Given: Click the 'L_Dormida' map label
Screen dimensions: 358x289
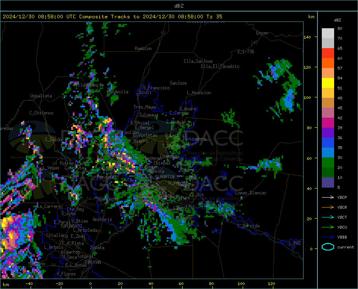Looking at the screenshot, I should click(x=248, y=226).
